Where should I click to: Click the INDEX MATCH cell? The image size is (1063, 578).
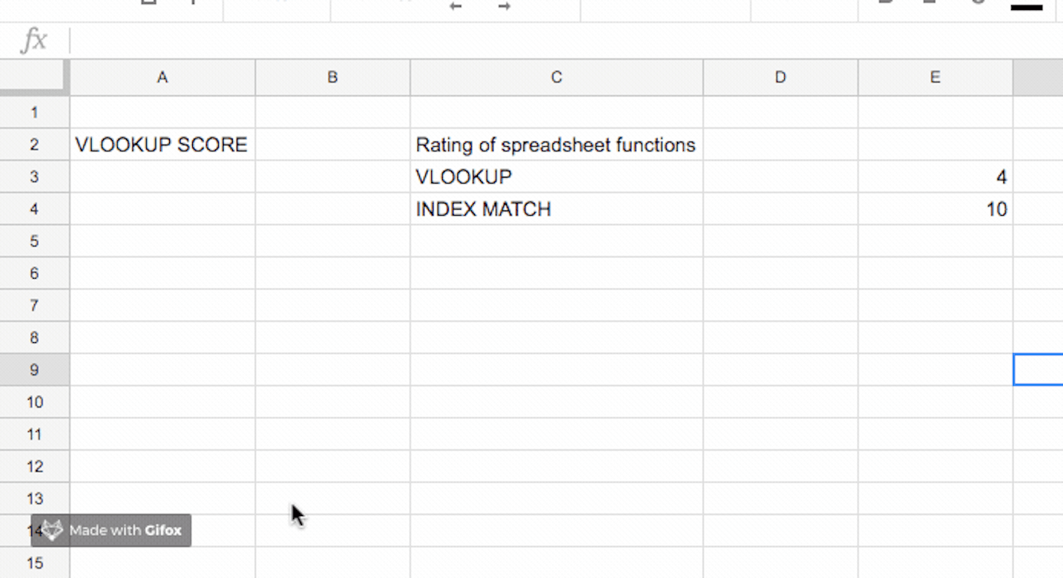[555, 209]
